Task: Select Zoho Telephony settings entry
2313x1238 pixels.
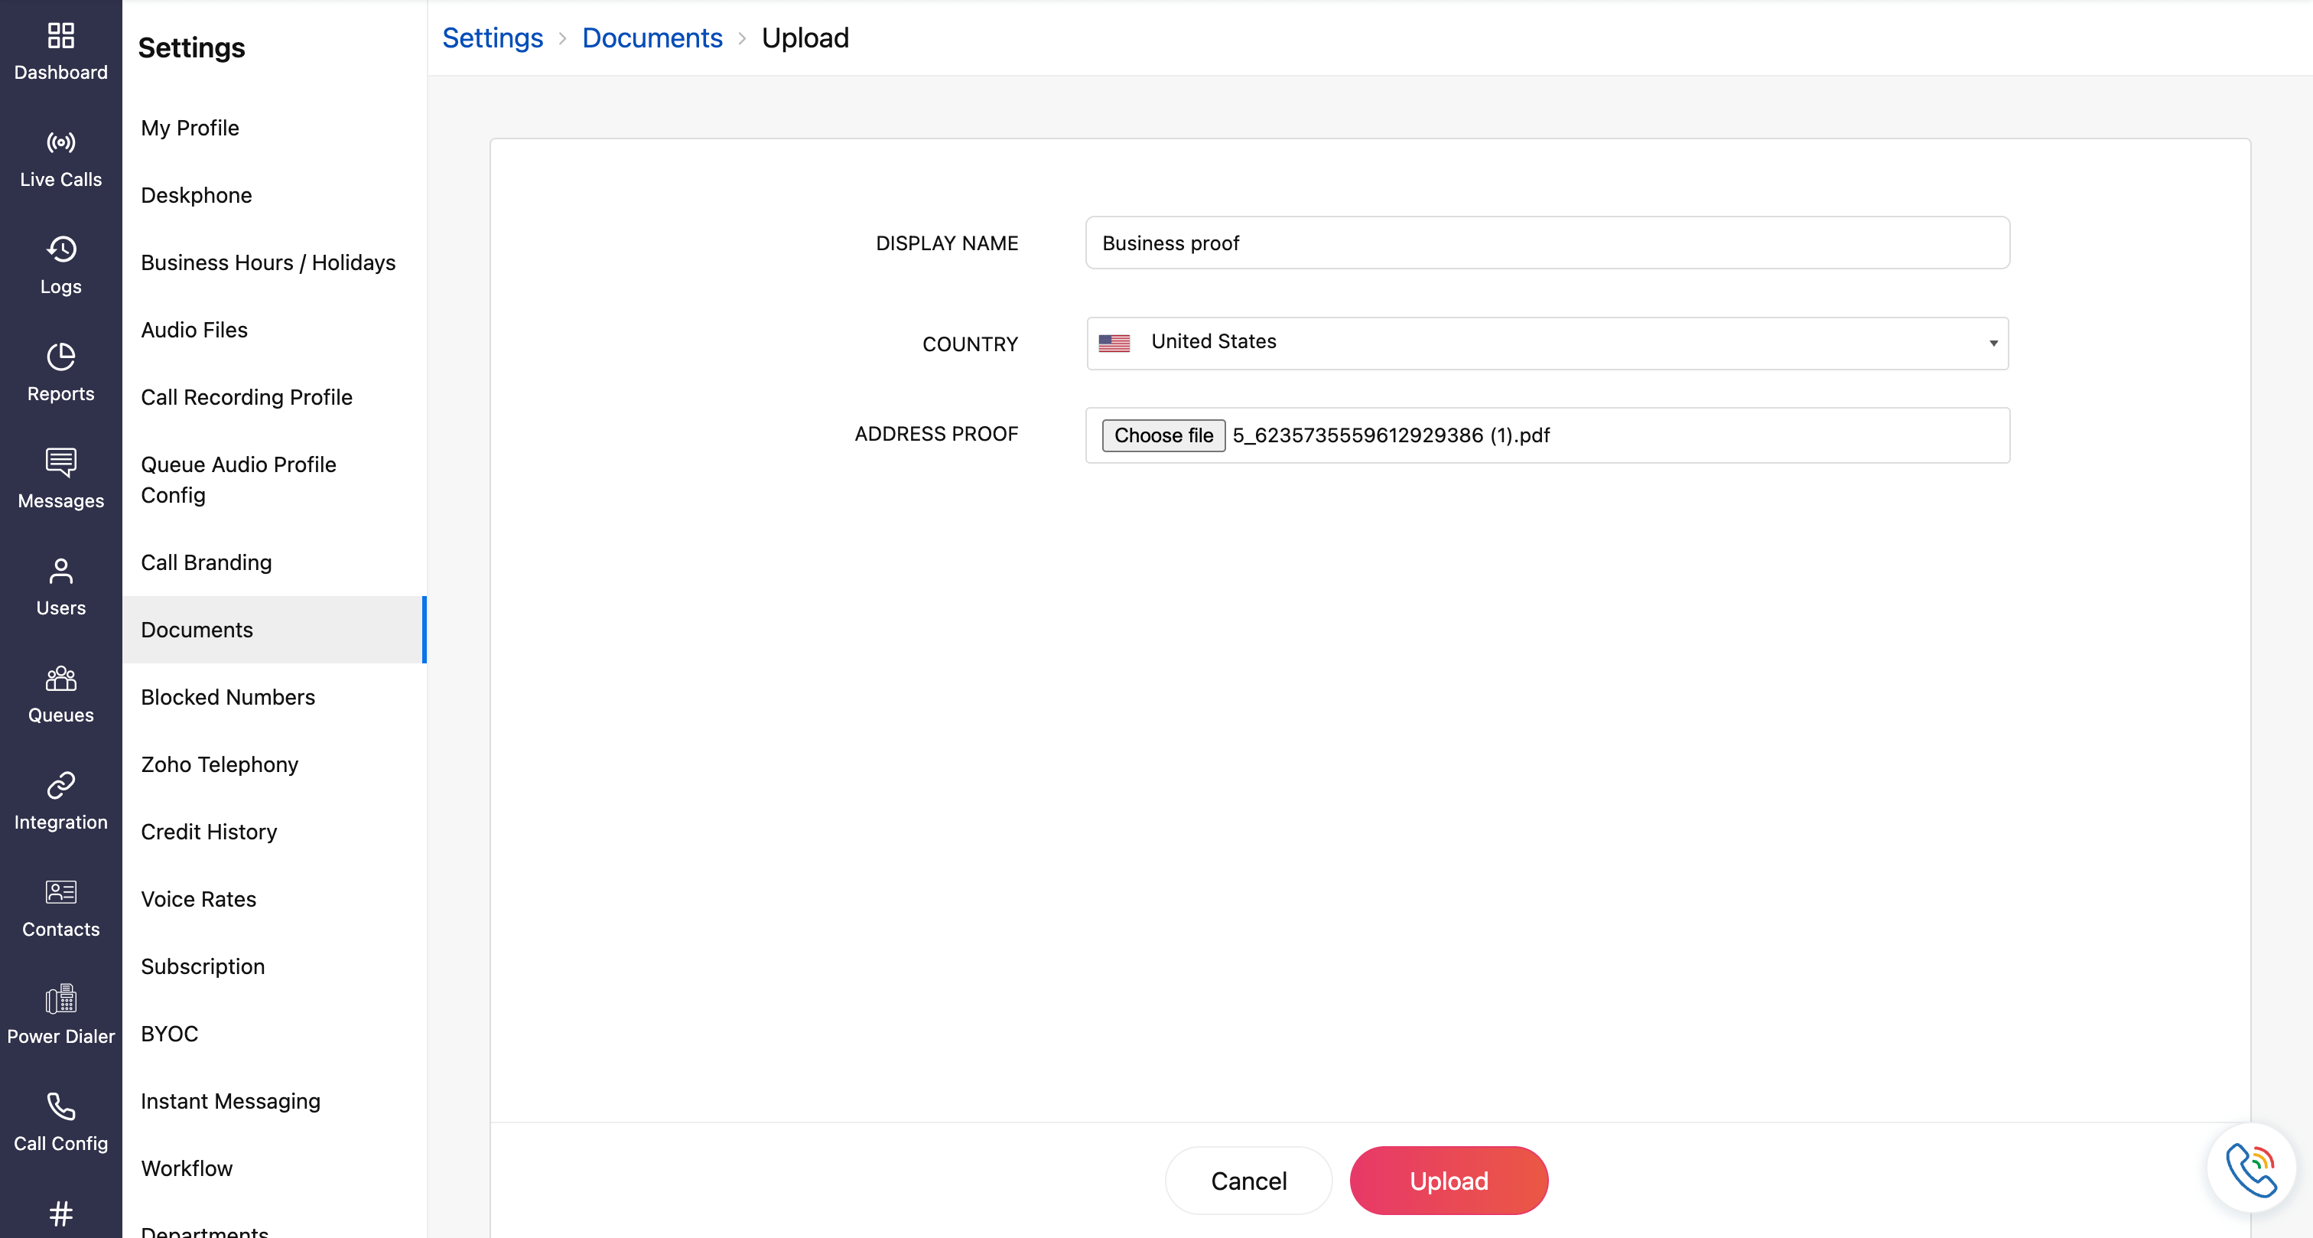Action: point(219,764)
